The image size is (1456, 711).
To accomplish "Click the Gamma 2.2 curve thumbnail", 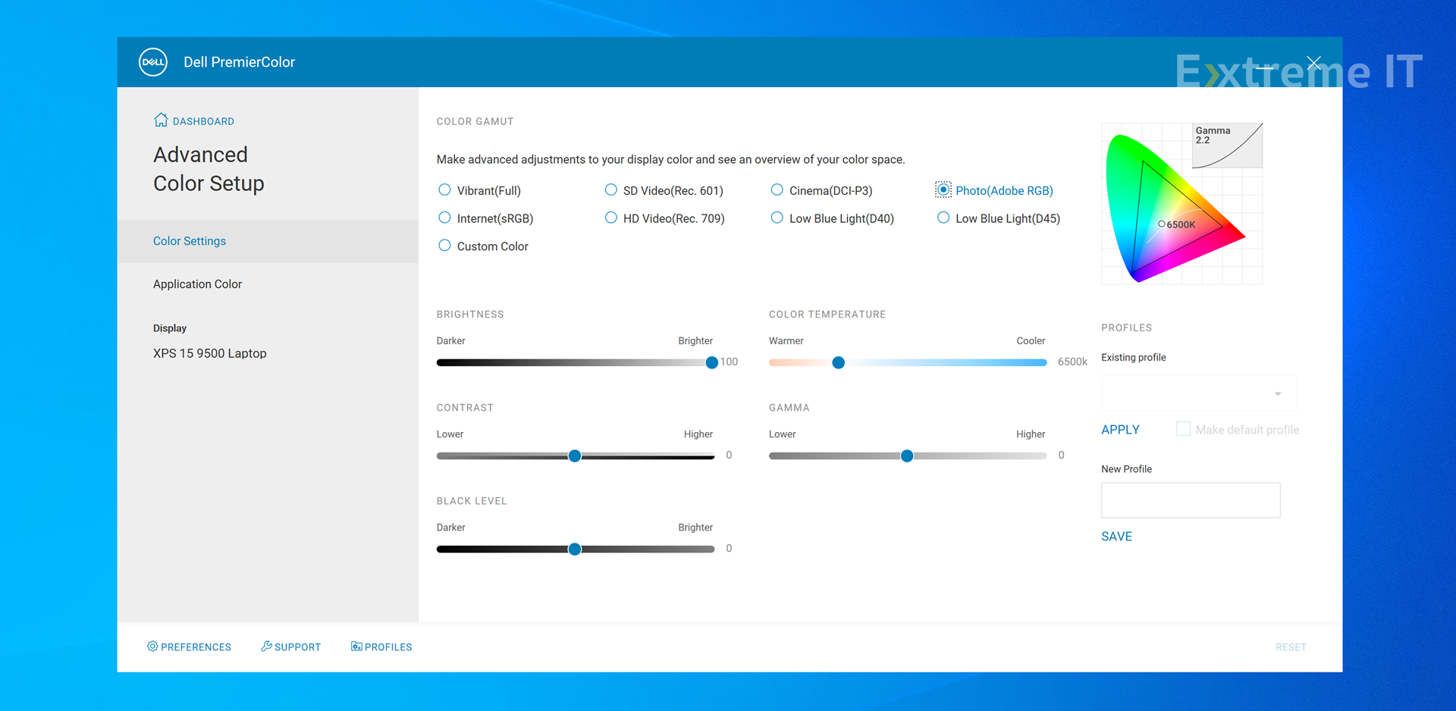I will 1227,146.
